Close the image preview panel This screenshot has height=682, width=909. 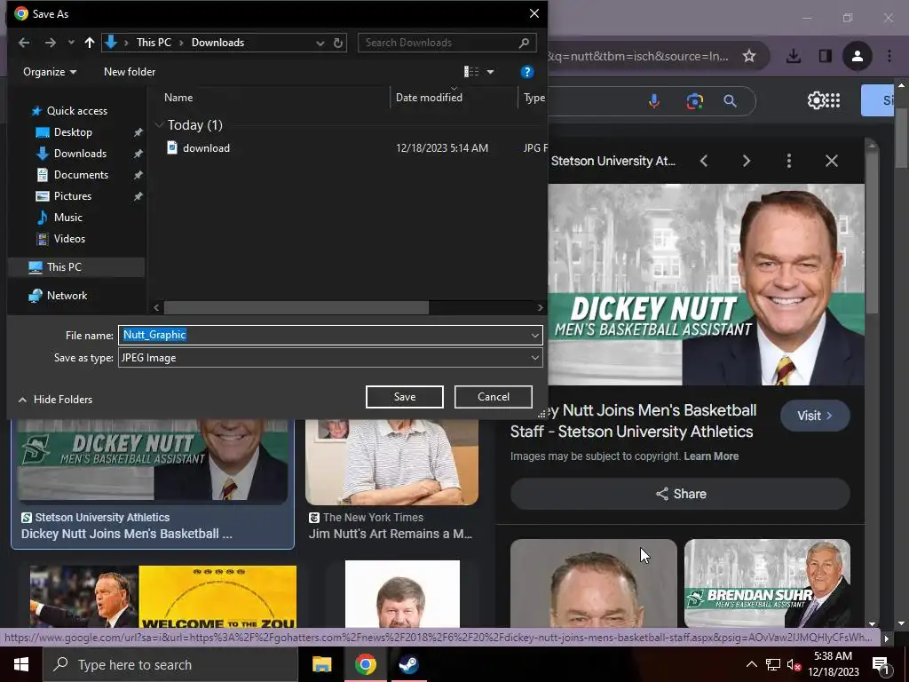point(831,161)
